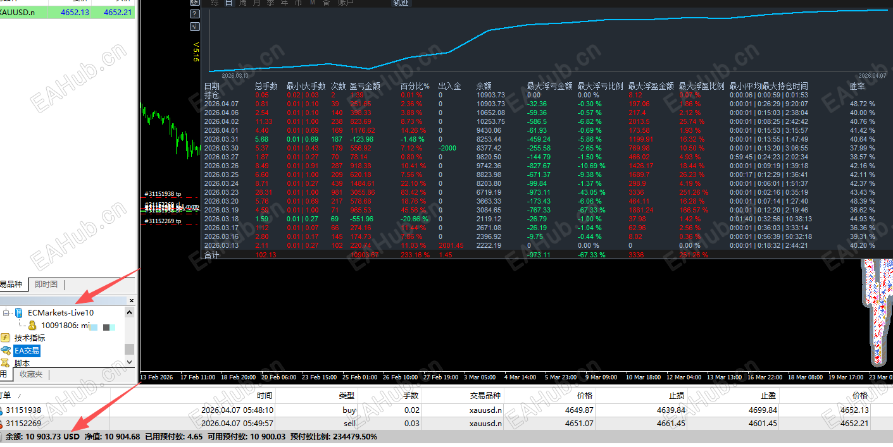Click the #31152269 tp chart label
The height and width of the screenshot is (447, 893).
click(x=163, y=221)
